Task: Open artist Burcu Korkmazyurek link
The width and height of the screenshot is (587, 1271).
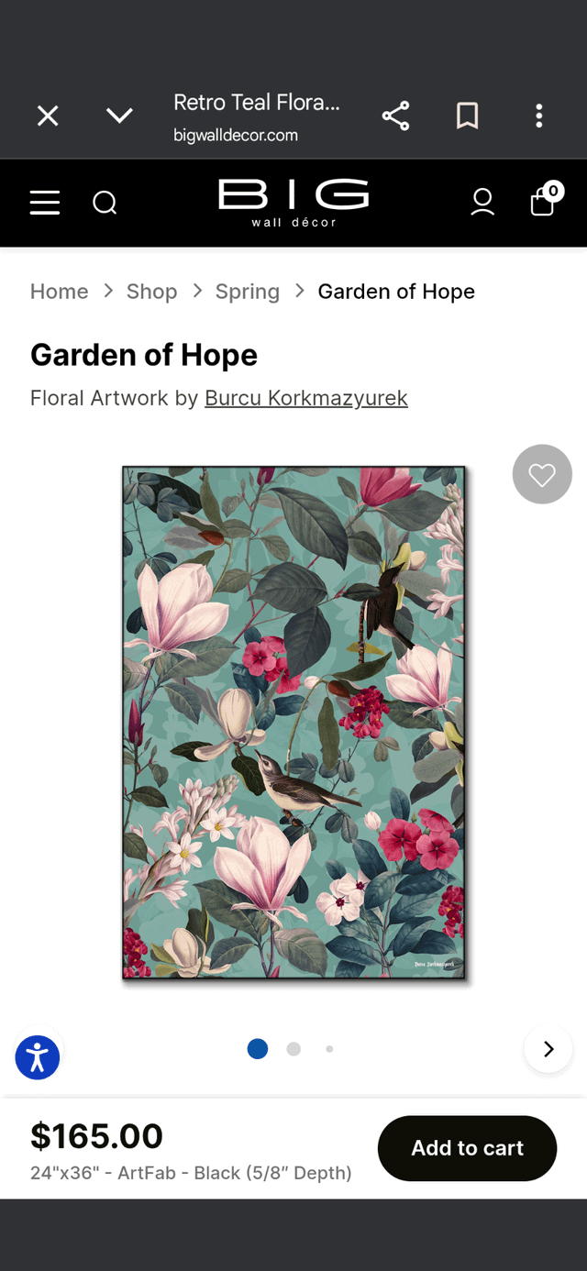Action: coord(306,398)
